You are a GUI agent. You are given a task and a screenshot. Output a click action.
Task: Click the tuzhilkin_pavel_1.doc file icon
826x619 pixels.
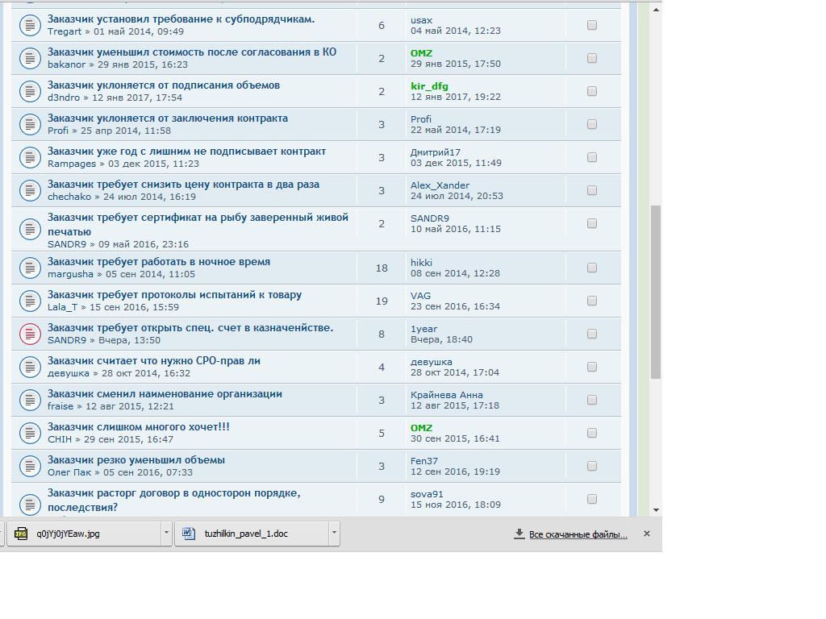tap(190, 534)
